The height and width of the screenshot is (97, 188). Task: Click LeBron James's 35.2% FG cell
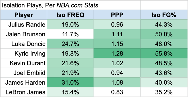(164, 92)
